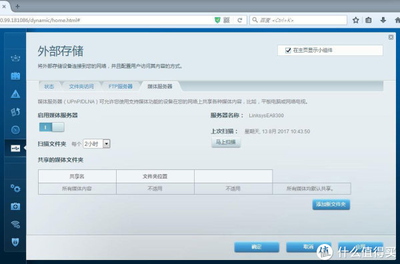Viewport: 400px width, 264px height.
Task: Select the External Storage USB icon
Action: coord(15,148)
